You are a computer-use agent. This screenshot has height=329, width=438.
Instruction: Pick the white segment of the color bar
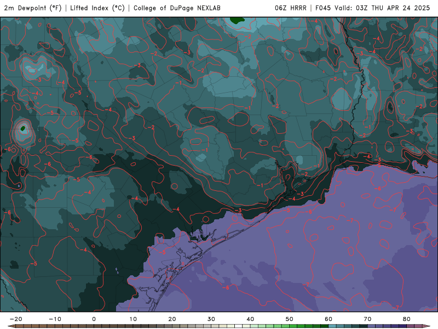tap(239, 326)
